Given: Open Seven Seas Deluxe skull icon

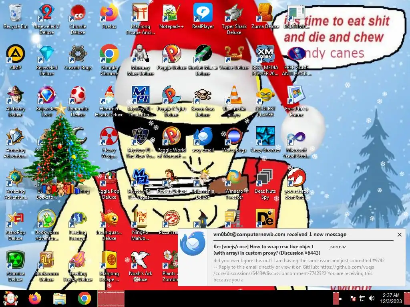Looking at the screenshot, I should (x=203, y=101).
